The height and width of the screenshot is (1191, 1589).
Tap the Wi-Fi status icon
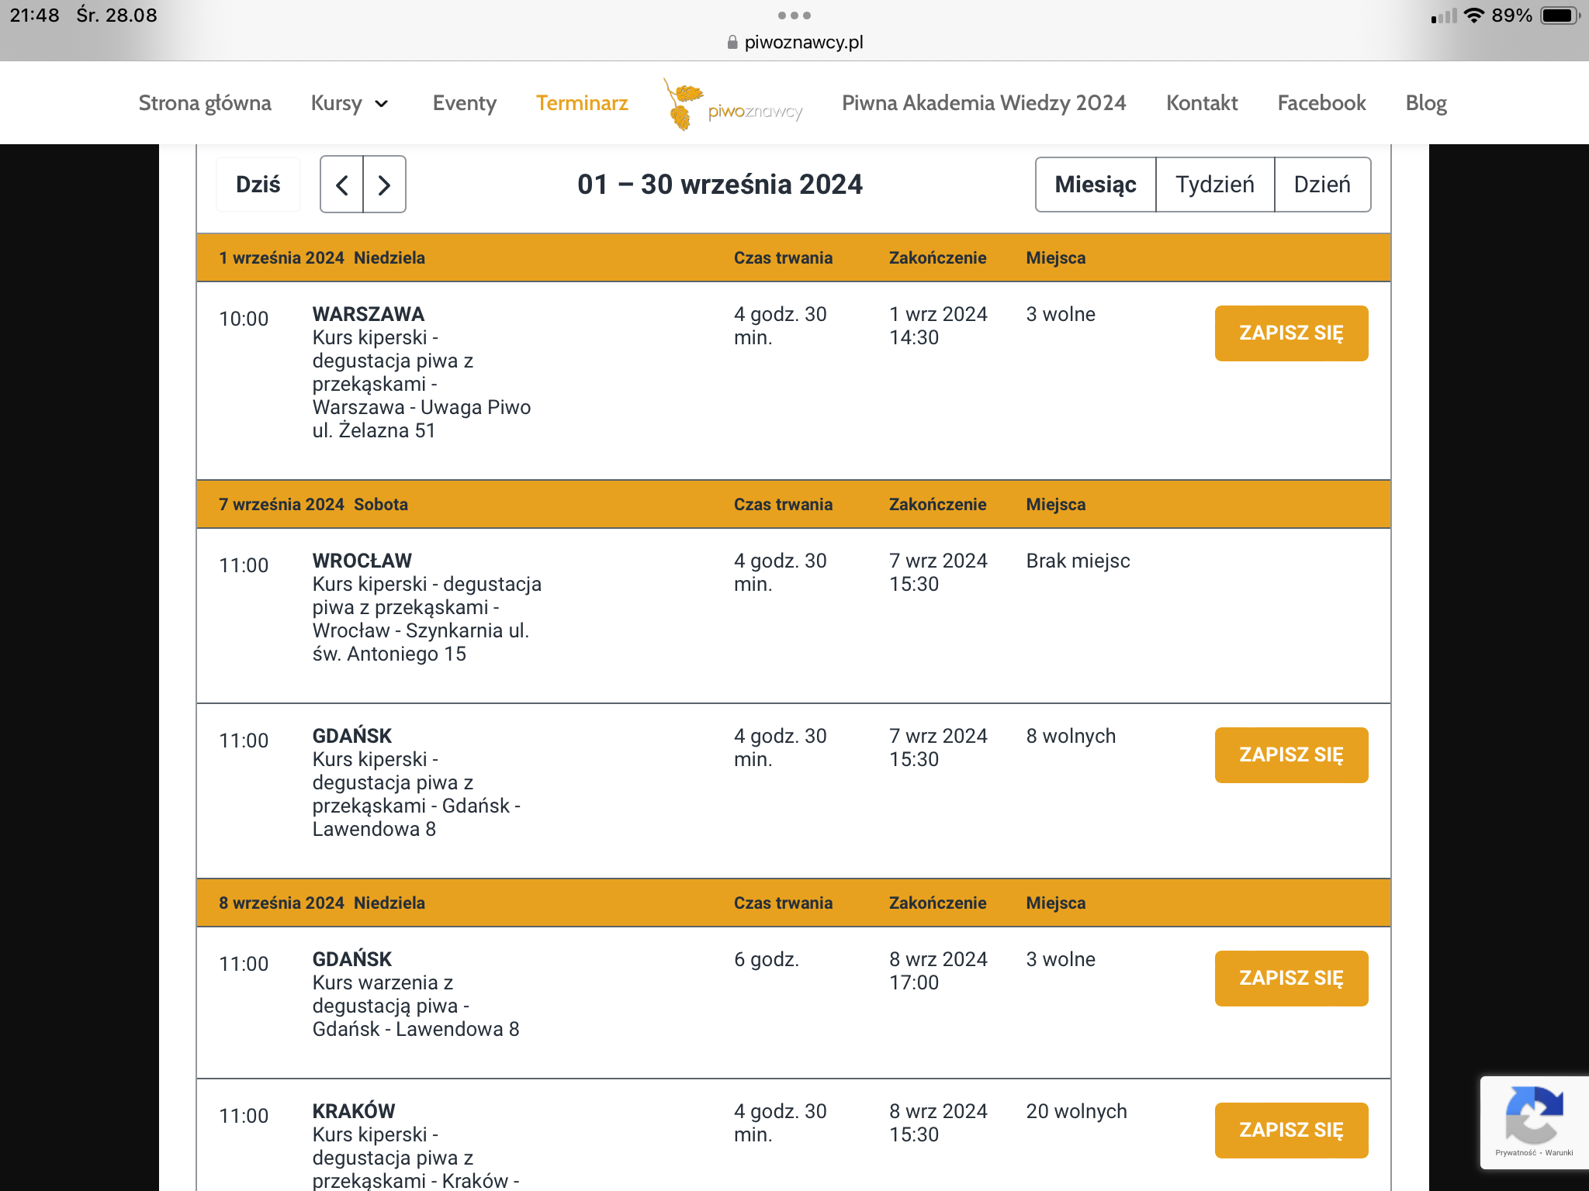[1473, 16]
